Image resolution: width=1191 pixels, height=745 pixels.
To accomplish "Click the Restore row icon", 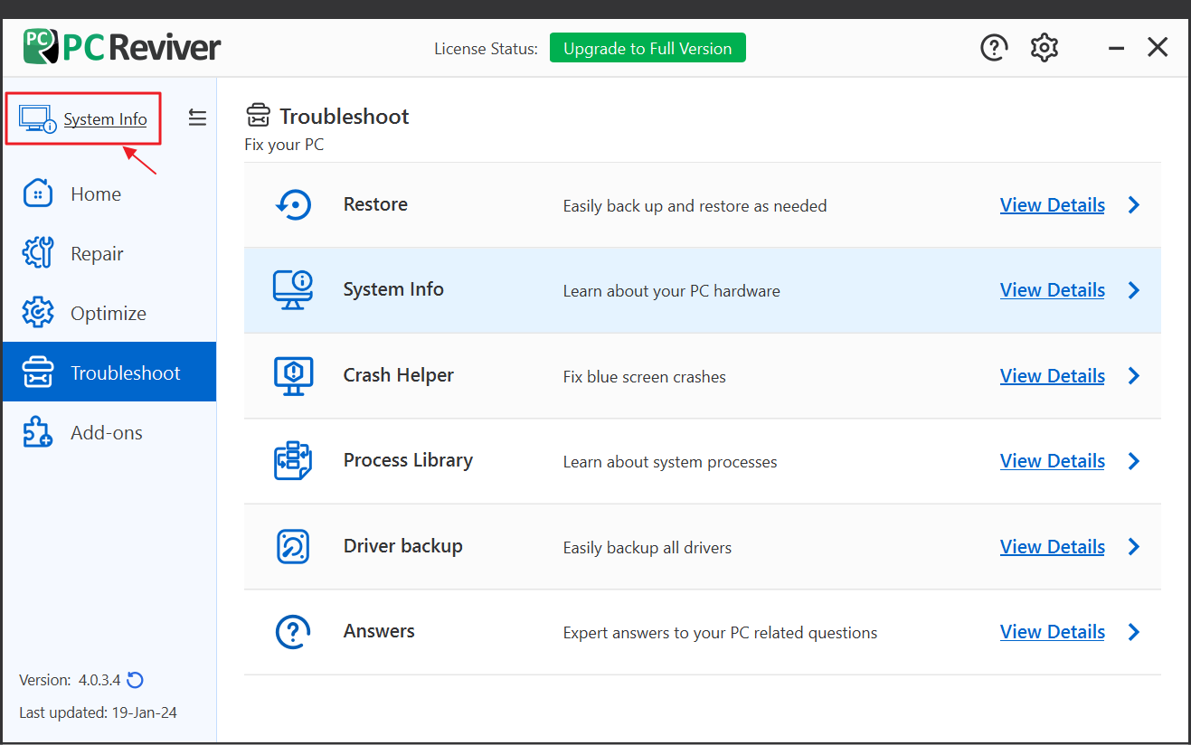I will click(293, 205).
